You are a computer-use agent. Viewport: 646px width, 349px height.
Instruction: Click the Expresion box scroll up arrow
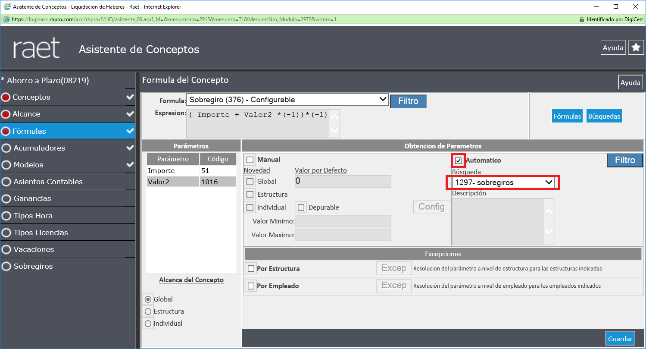click(x=334, y=116)
